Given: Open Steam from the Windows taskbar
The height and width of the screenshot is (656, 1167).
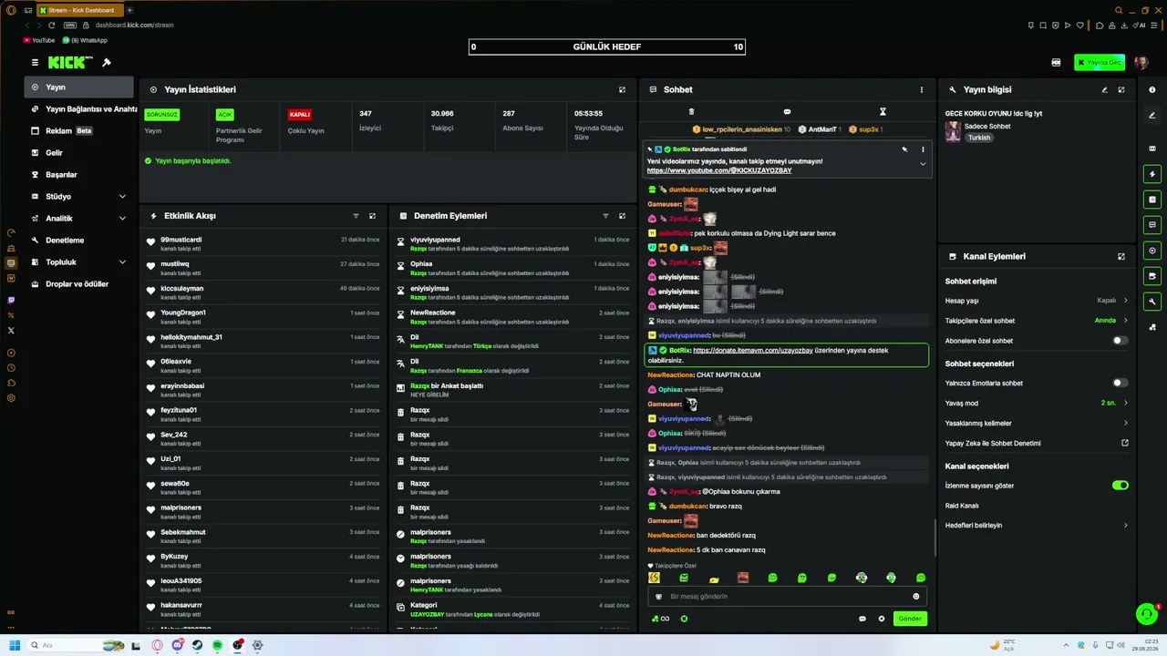Looking at the screenshot, I should click(197, 645).
